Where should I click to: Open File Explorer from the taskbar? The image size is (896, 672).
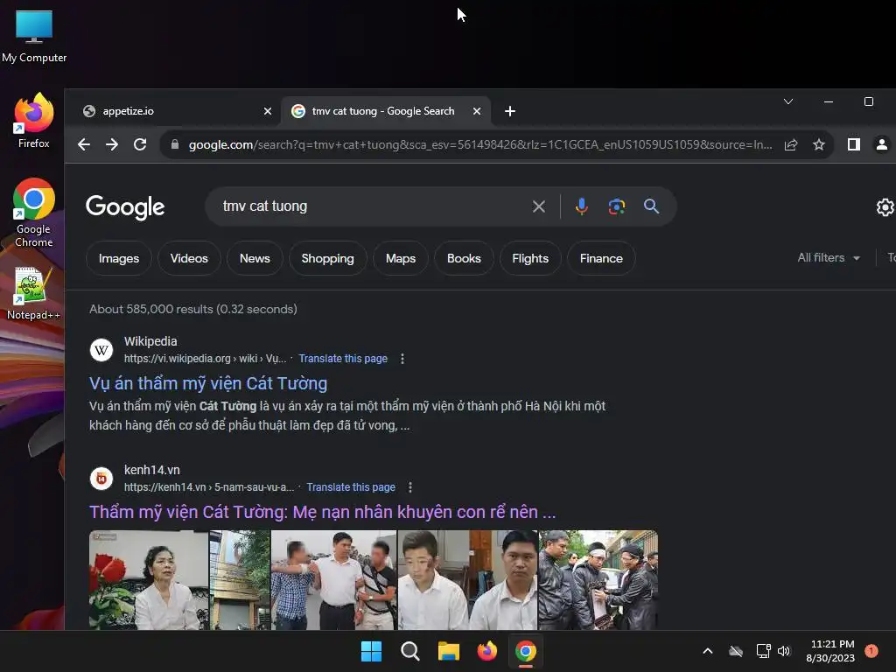point(449,651)
